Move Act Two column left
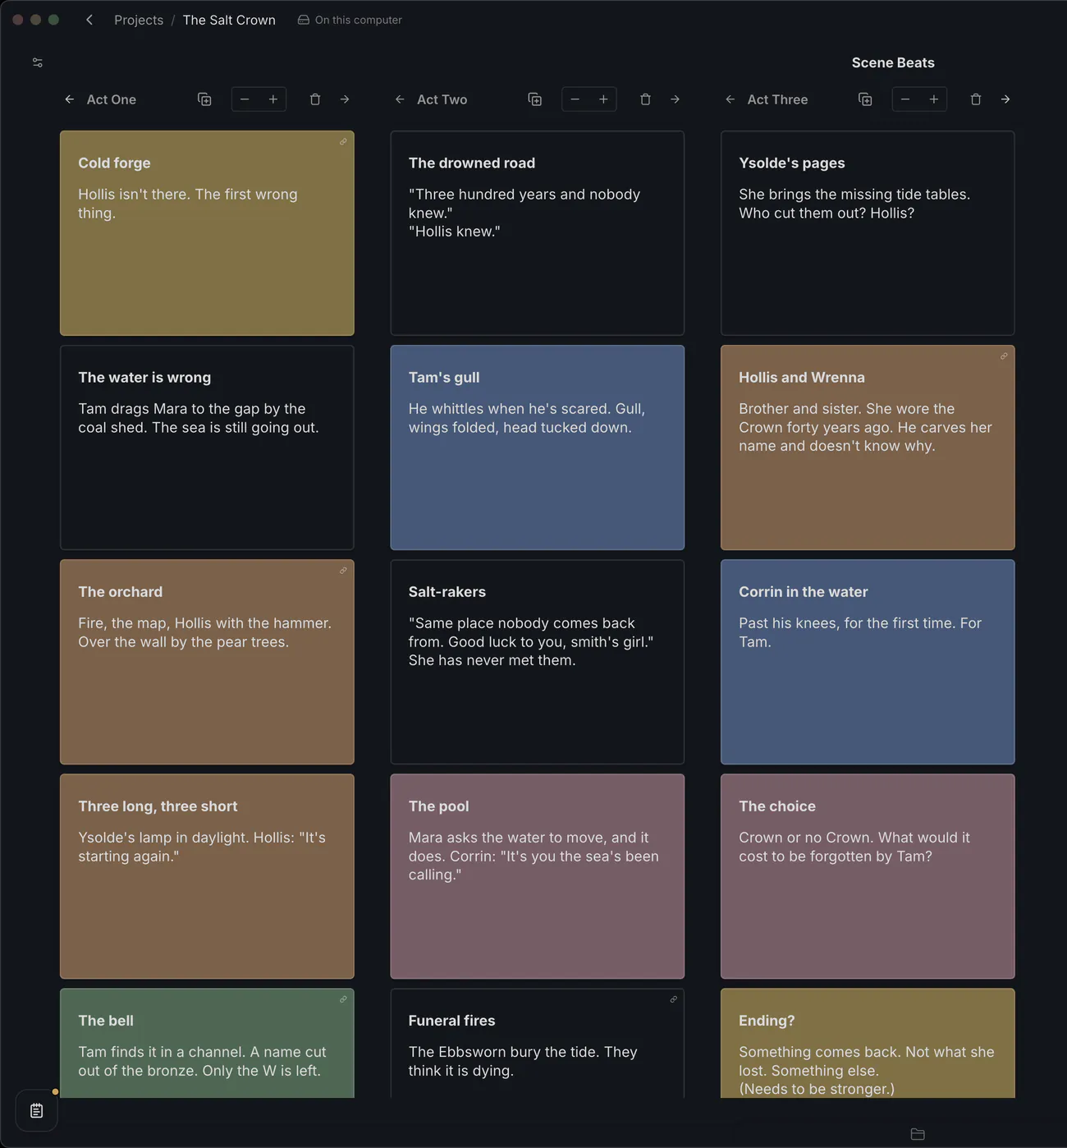The image size is (1067, 1148). [x=400, y=99]
